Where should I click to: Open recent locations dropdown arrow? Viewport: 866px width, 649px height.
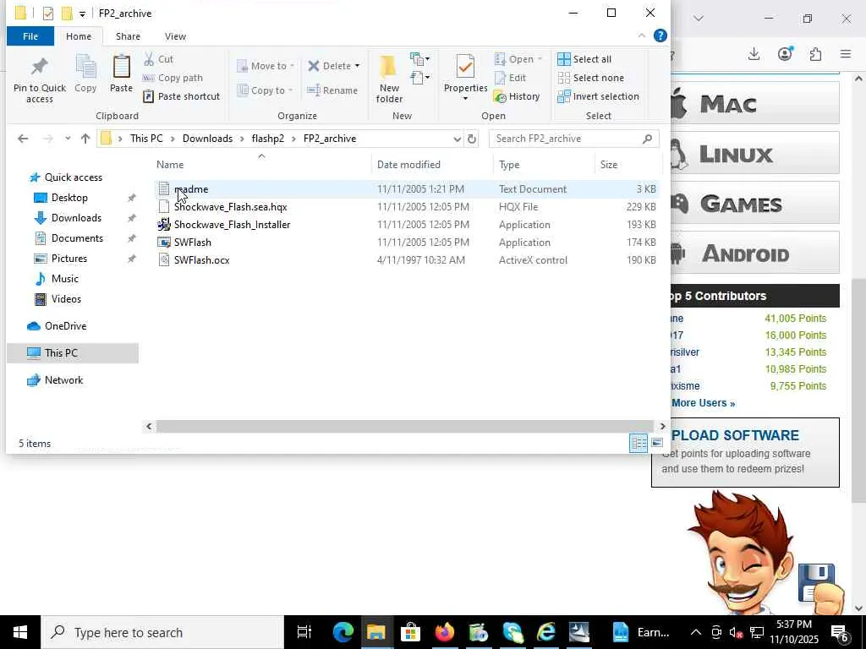pos(68,139)
